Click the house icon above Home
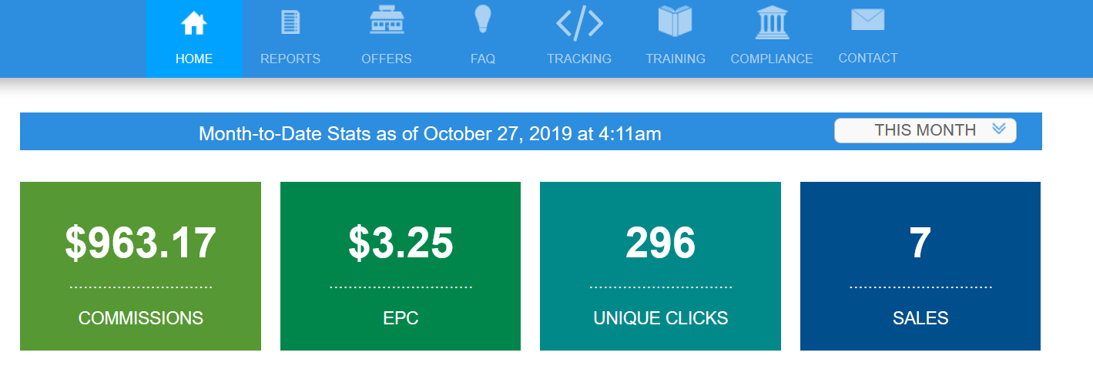Screen dimensions: 1093x386 [194, 24]
